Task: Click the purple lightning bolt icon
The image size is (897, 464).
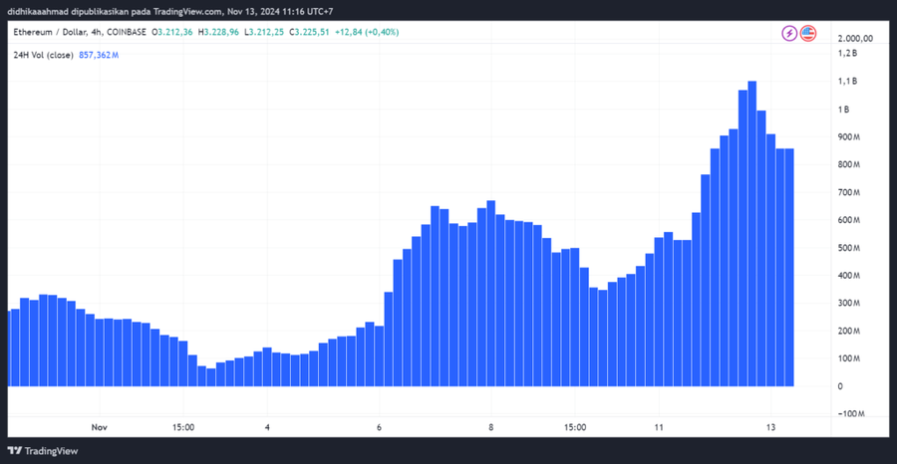Action: pos(789,33)
